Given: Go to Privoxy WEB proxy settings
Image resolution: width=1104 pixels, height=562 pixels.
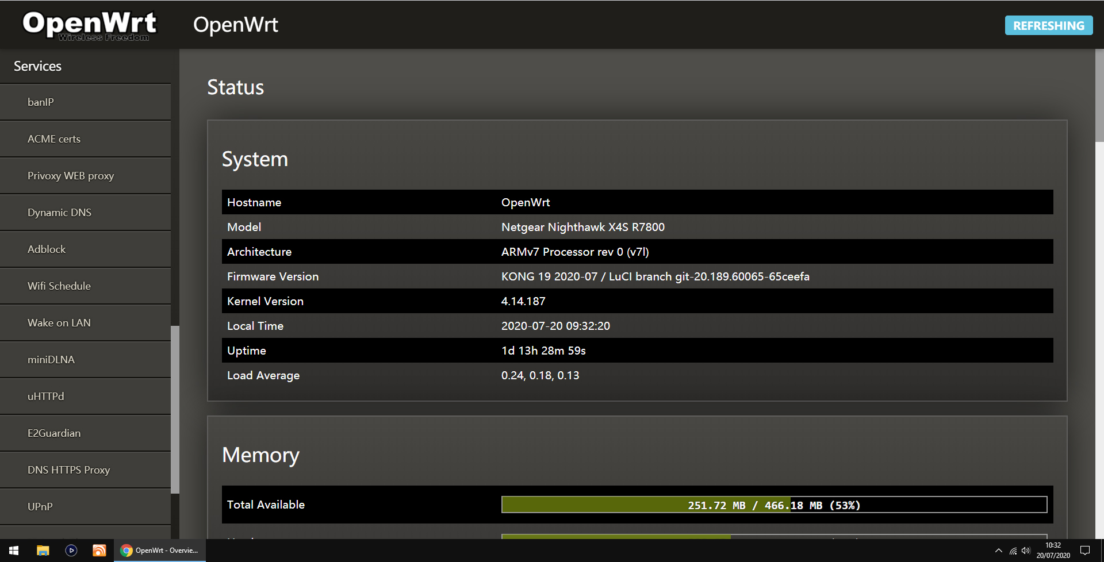Looking at the screenshot, I should [x=85, y=176].
